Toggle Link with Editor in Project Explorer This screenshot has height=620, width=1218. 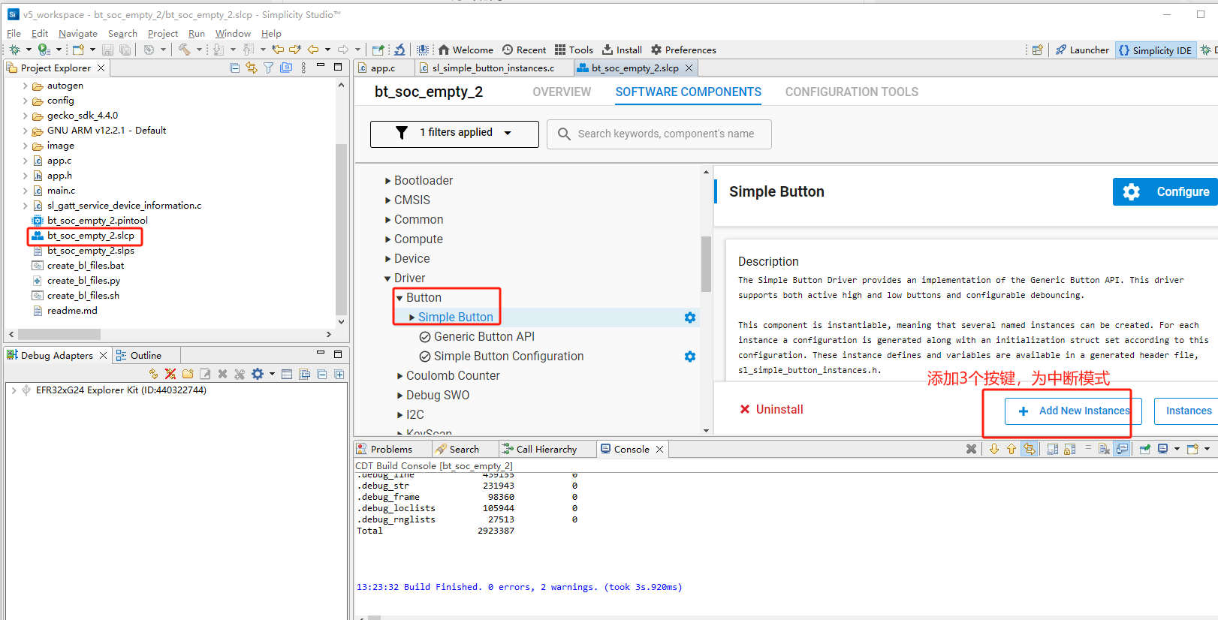coord(252,68)
